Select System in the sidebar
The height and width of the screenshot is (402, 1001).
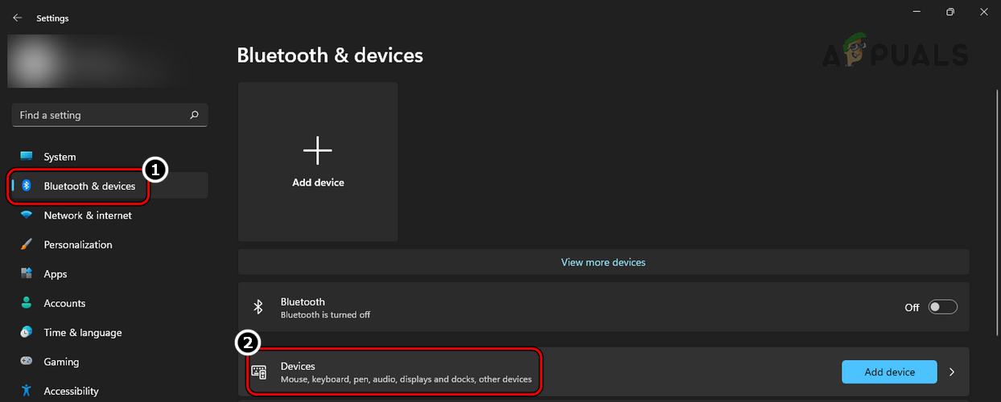tap(60, 157)
